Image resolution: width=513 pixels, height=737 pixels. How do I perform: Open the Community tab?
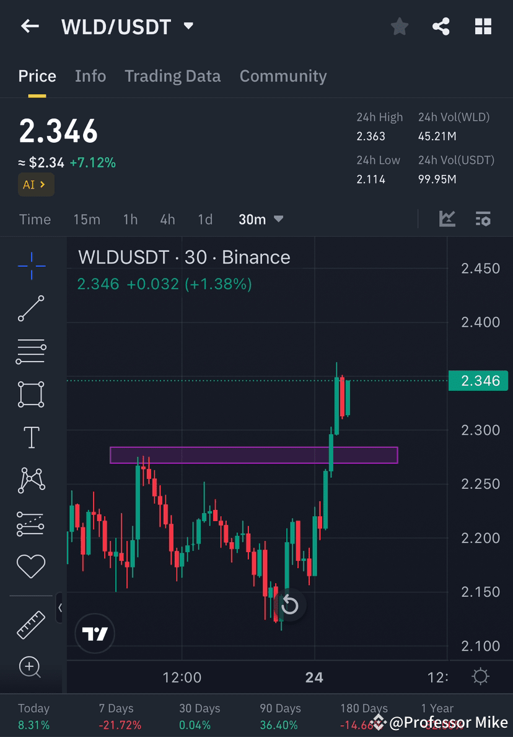pyautogui.click(x=283, y=76)
